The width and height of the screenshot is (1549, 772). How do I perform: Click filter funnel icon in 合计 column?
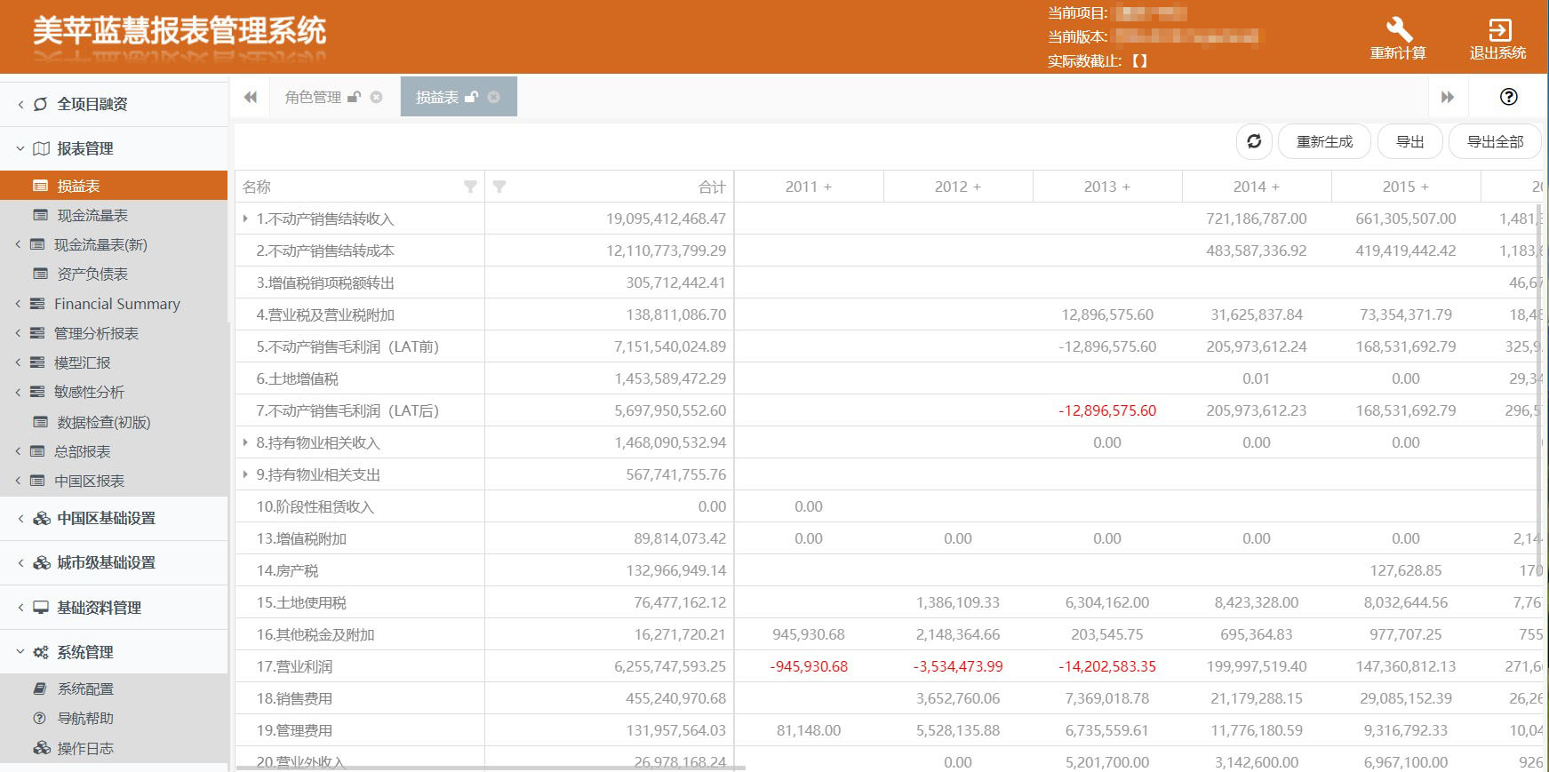click(499, 187)
